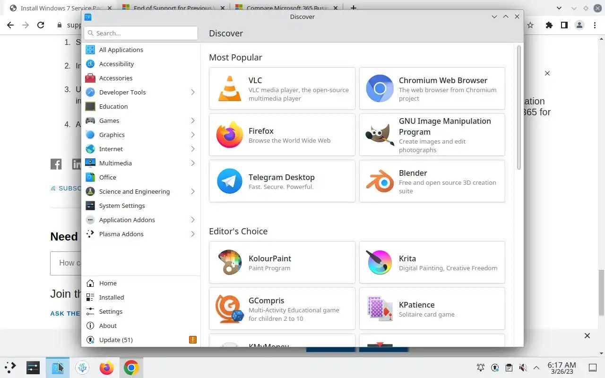Open Chrome extensions puzzle icon
Screen dimensions: 605x378
549,25
